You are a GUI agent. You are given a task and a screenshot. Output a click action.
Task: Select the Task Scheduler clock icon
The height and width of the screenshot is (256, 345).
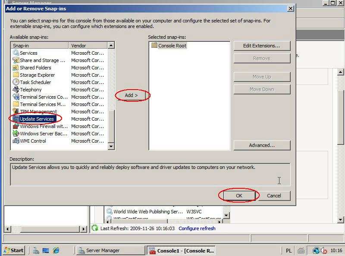(16, 82)
